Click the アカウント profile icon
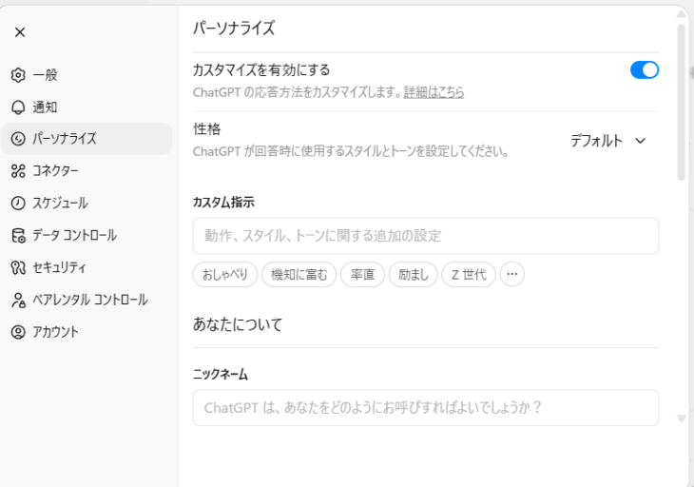 coord(17,332)
